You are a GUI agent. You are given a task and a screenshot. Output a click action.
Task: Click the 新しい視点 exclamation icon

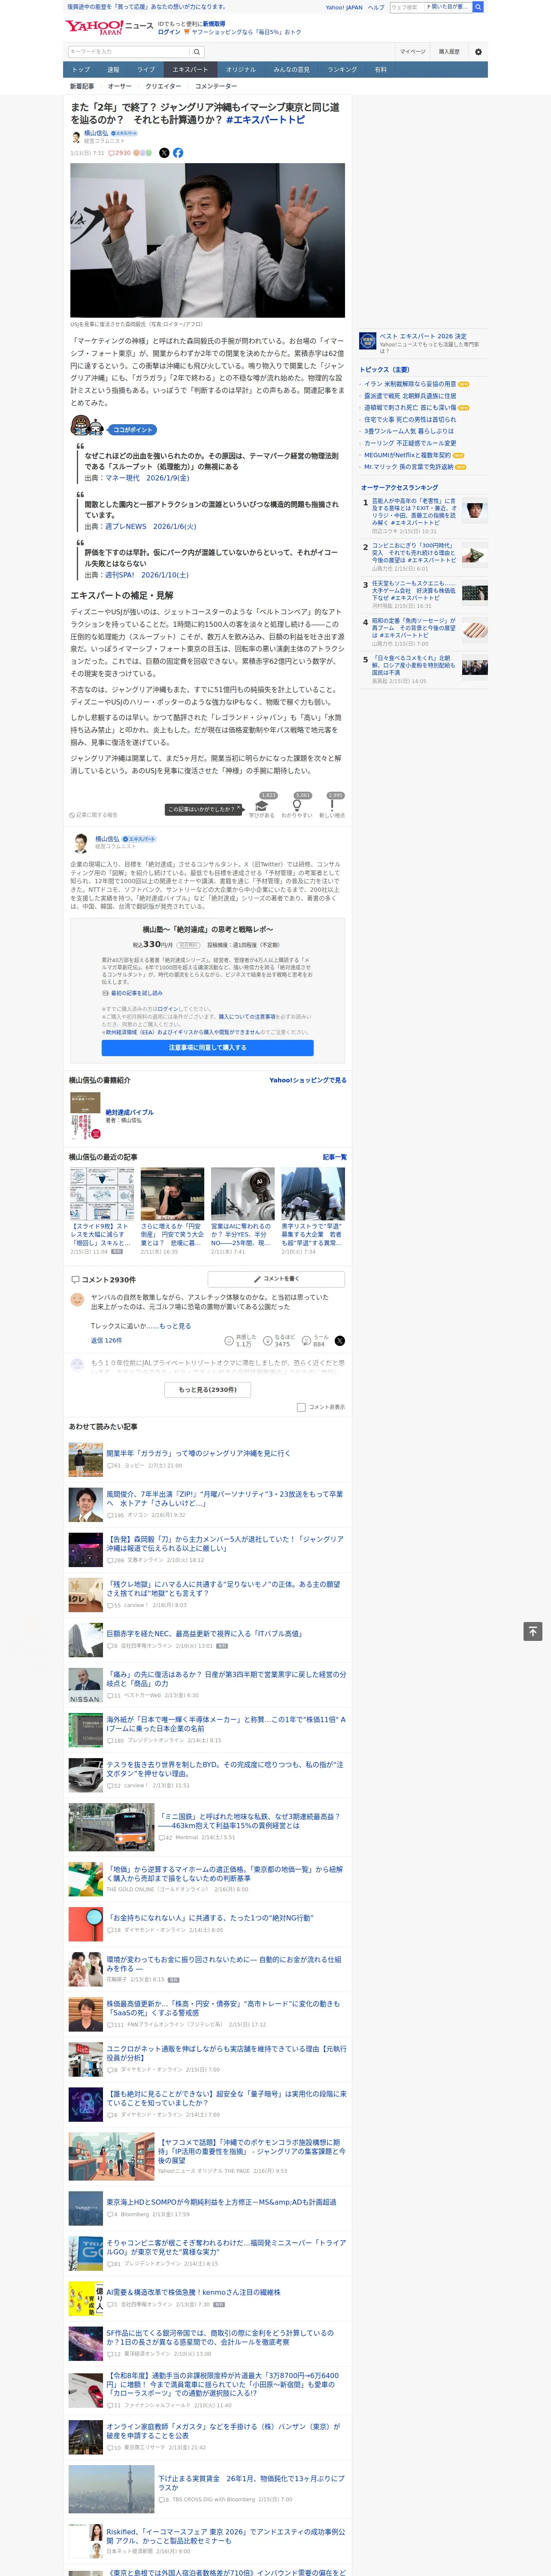pyautogui.click(x=332, y=806)
